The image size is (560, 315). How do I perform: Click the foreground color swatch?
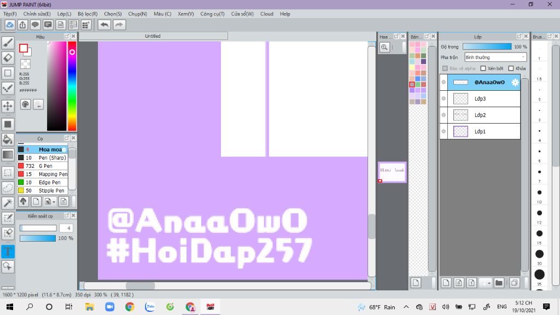pos(24,48)
